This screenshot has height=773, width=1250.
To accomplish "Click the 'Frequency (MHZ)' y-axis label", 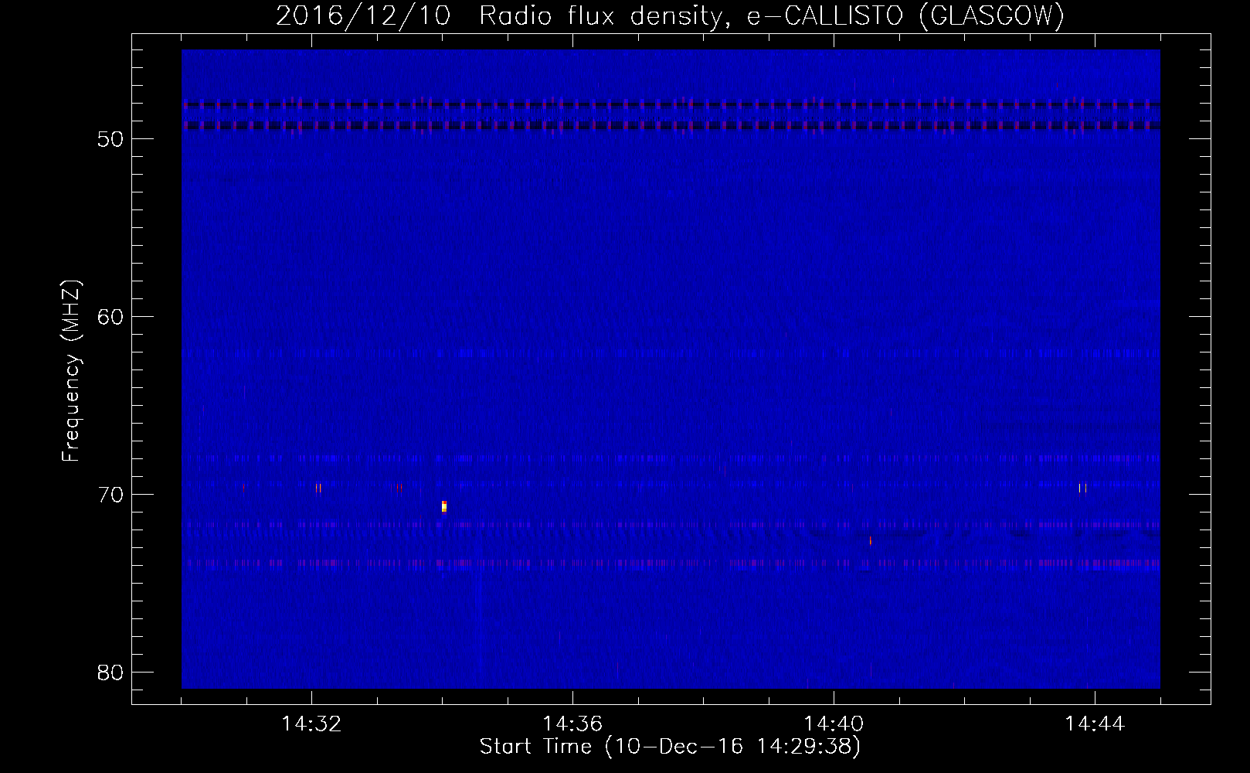I will point(71,371).
